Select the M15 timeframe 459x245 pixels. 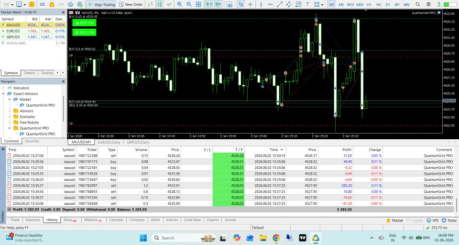pyautogui.click(x=350, y=4)
